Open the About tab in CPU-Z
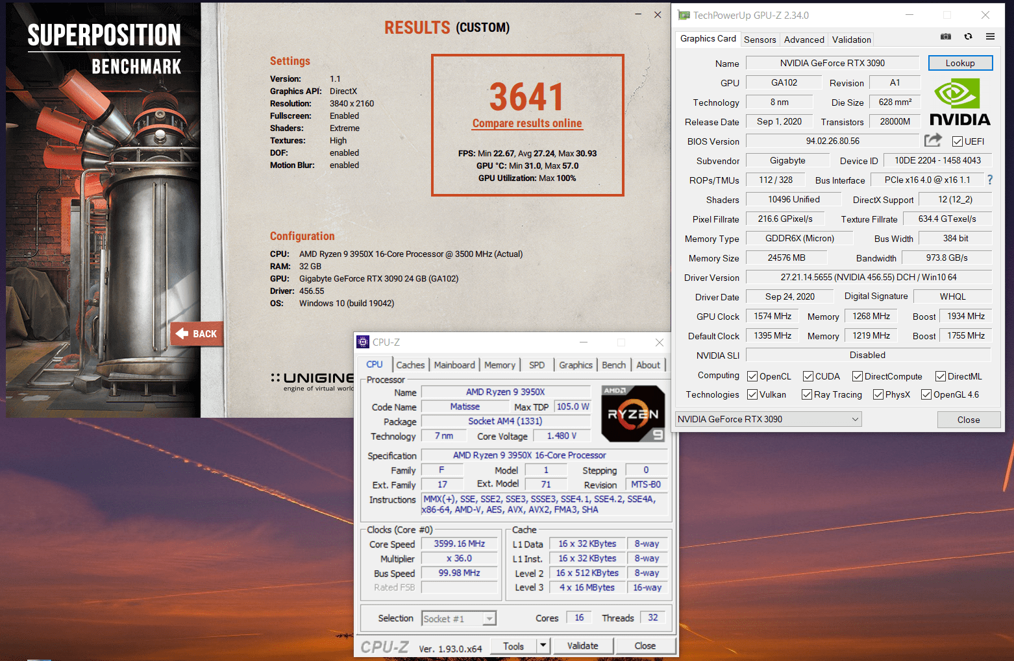 (x=648, y=365)
